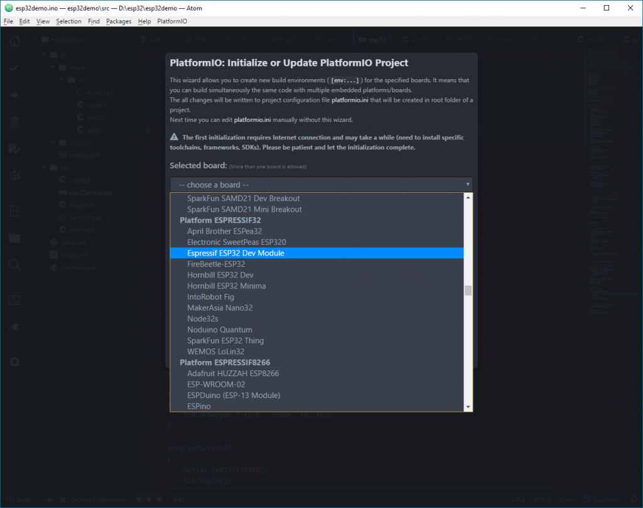Click PIO Build in the status bar
643x508 pixels.
point(18,500)
